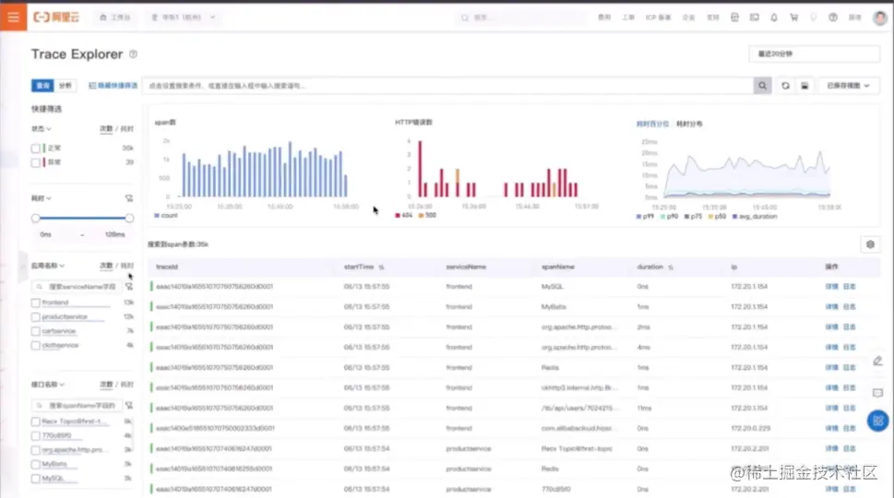Image resolution: width=894 pixels, height=498 pixels.
Task: Select the 耗时百分位 chart tab
Action: coord(653,124)
